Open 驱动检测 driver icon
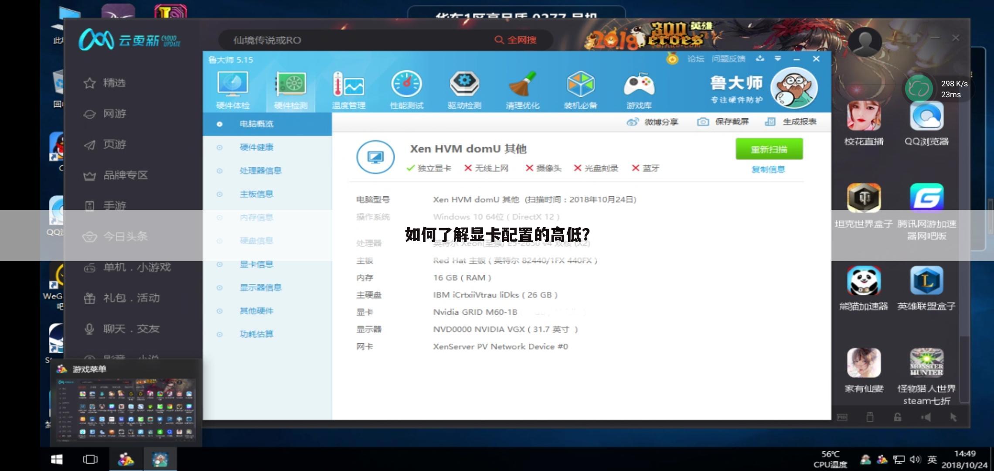 [464, 90]
